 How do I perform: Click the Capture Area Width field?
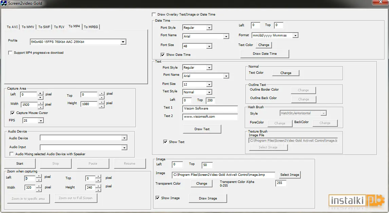[29, 105]
